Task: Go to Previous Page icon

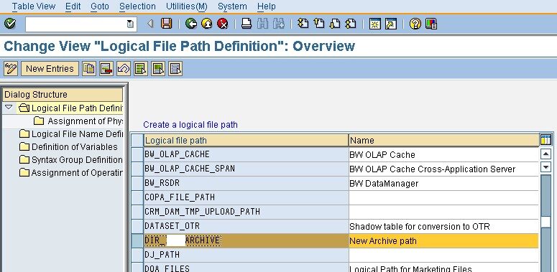Action: point(319,24)
